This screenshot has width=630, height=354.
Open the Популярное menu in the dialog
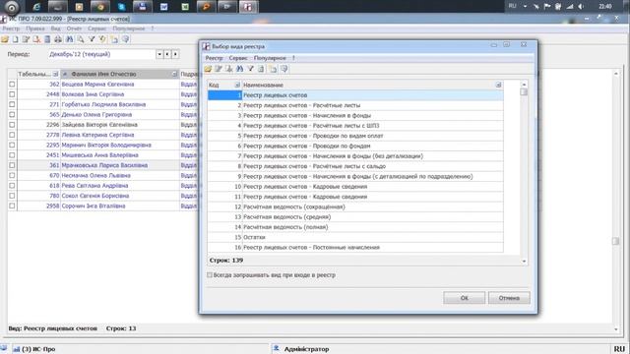(x=270, y=58)
